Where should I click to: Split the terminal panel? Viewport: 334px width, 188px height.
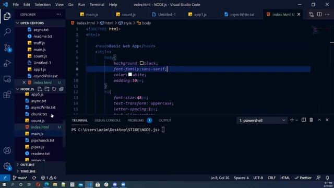304,120
